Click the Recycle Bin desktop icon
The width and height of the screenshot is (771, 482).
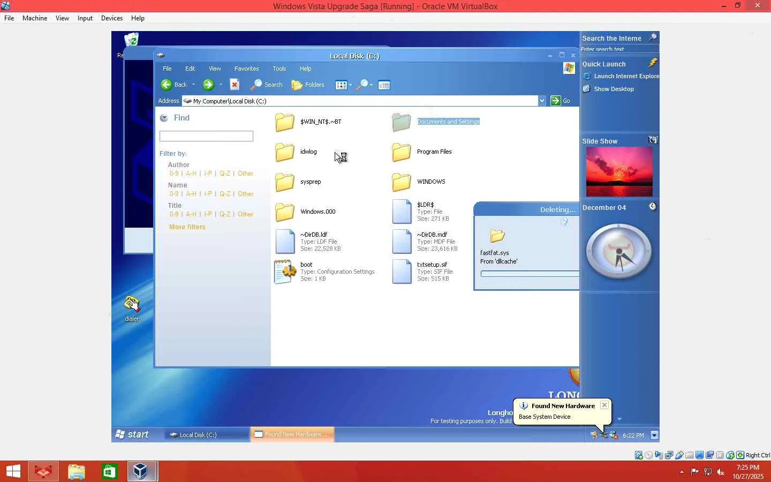pyautogui.click(x=131, y=40)
